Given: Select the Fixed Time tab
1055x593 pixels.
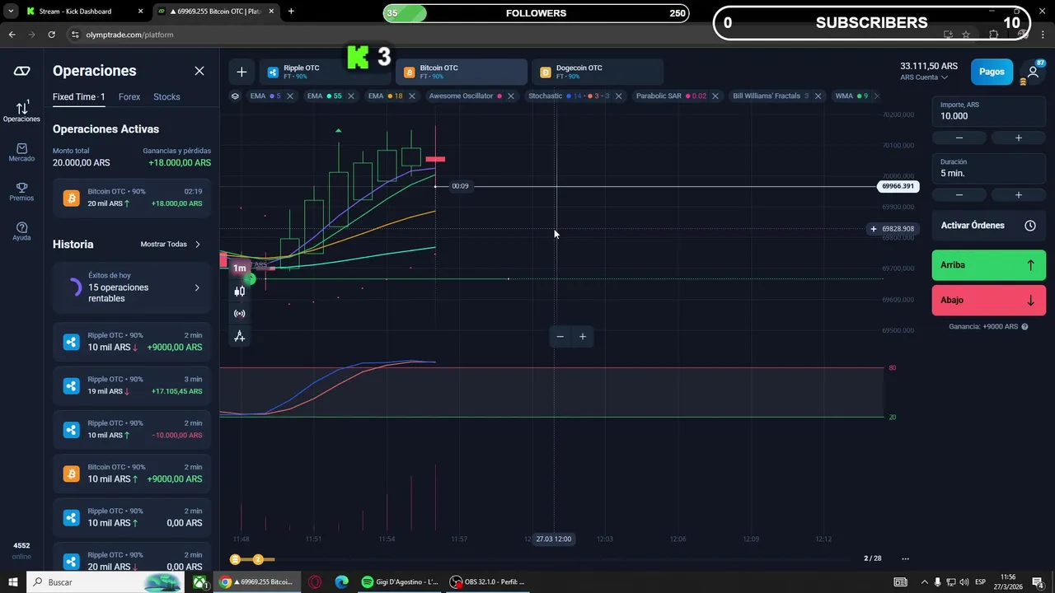Looking at the screenshot, I should pyautogui.click(x=78, y=97).
